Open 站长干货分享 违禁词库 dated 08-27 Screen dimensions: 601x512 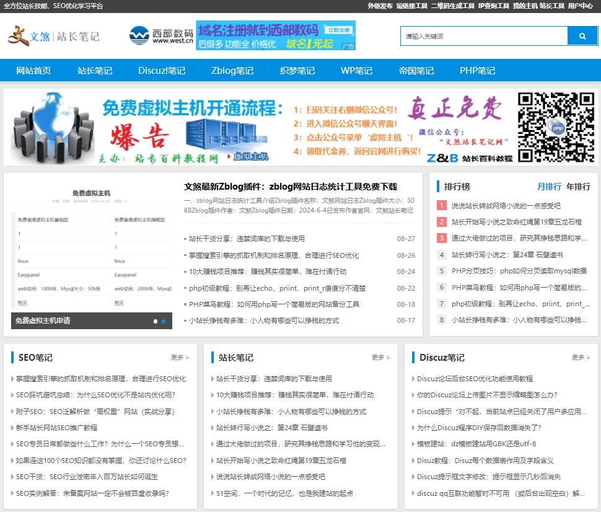pos(247,239)
